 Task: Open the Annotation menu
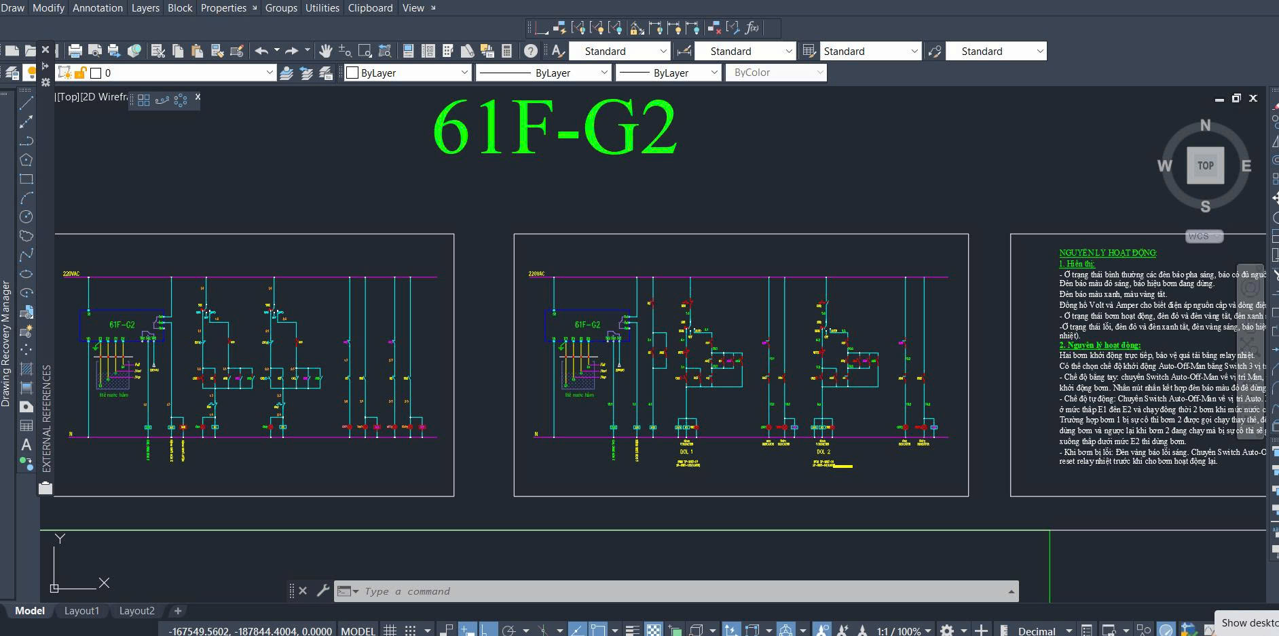coord(98,7)
